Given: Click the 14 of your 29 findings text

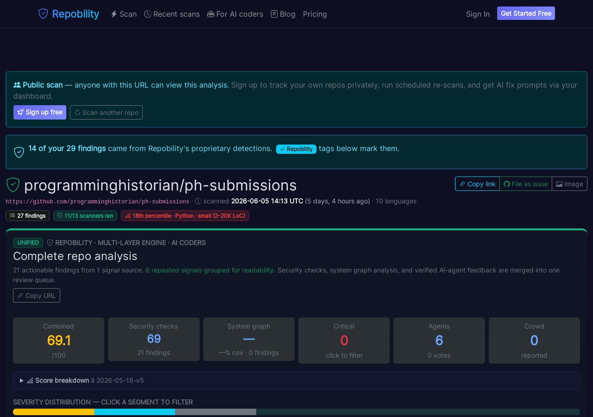Looking at the screenshot, I should 67,148.
